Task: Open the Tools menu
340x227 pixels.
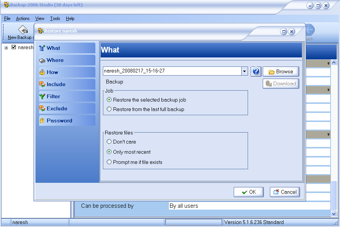Action: [x=55, y=19]
